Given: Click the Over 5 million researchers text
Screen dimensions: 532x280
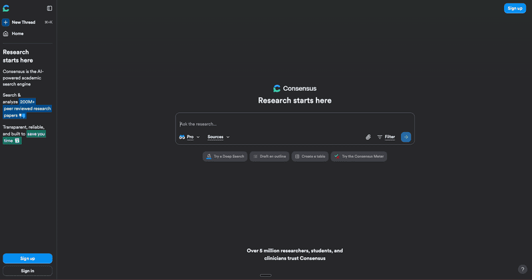Looking at the screenshot, I should pos(295,254).
